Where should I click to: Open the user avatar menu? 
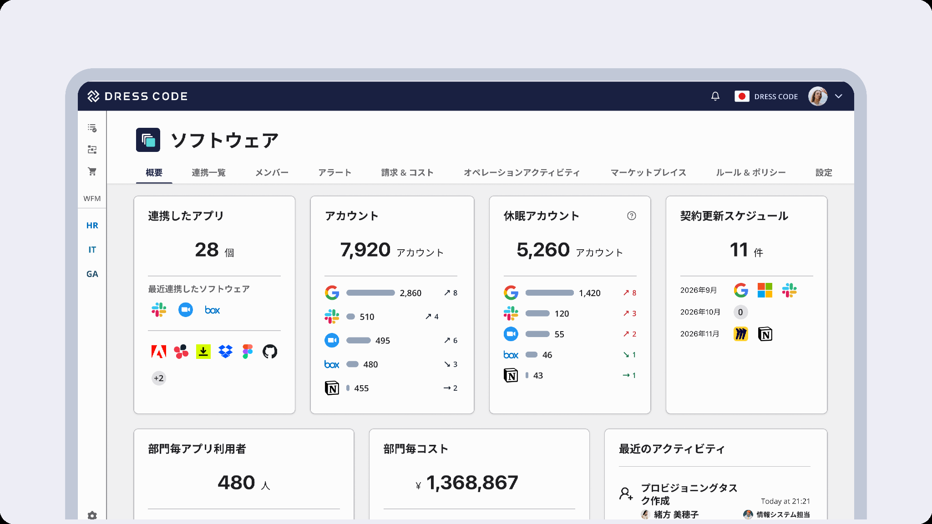point(818,96)
